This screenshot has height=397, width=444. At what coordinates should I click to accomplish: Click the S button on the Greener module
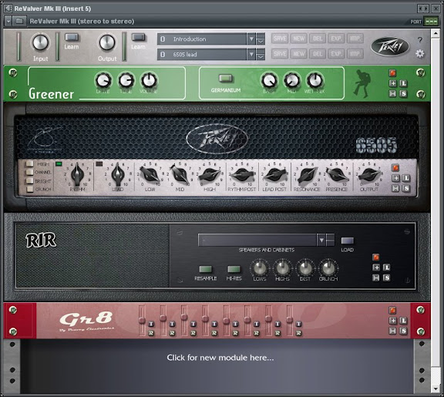pos(403,93)
